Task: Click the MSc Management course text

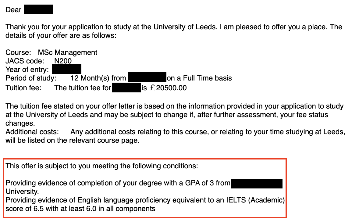Action: tap(68, 52)
